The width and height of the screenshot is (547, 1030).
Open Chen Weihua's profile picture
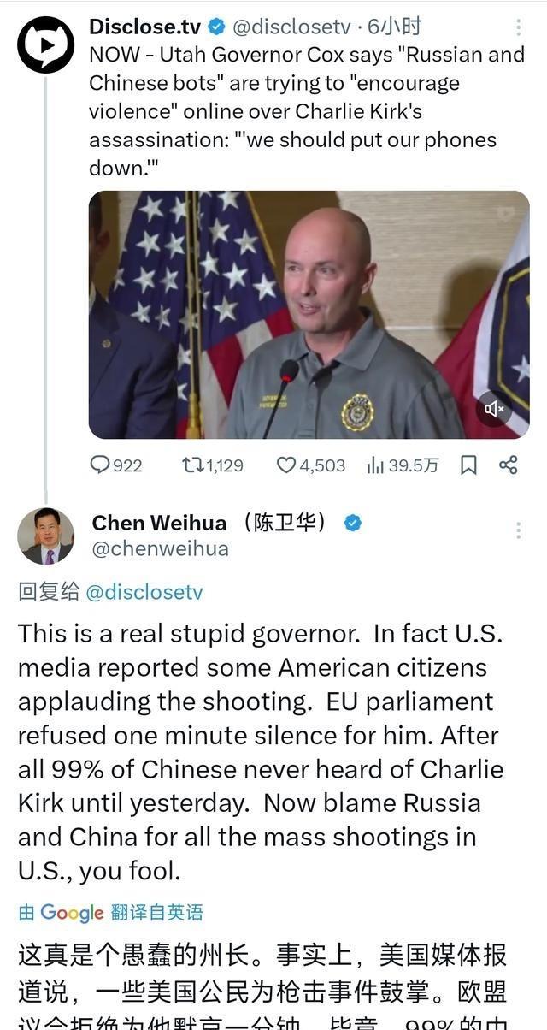point(45,536)
